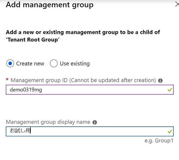Click the 'Tenant Root Group' heading text

pos(33,40)
